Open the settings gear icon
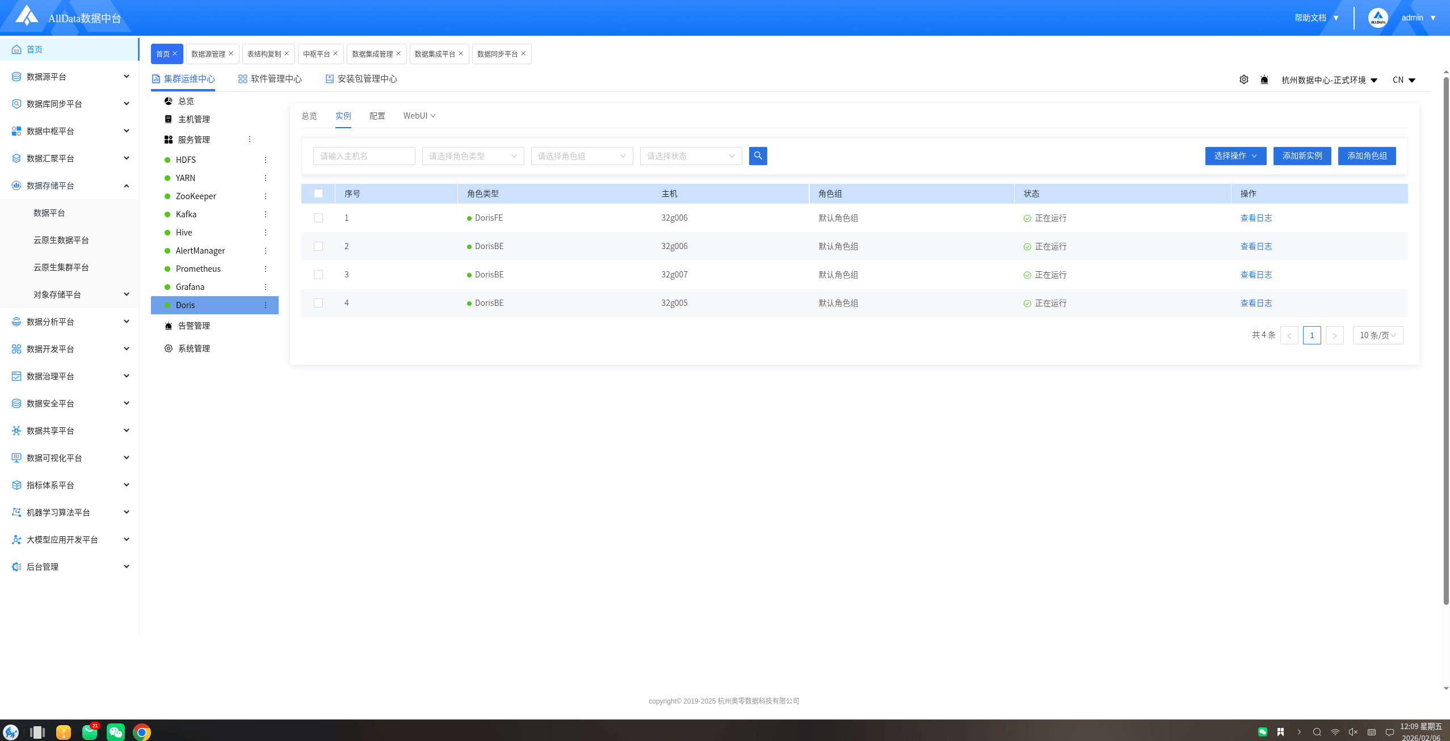Image resolution: width=1450 pixels, height=741 pixels. click(1243, 79)
